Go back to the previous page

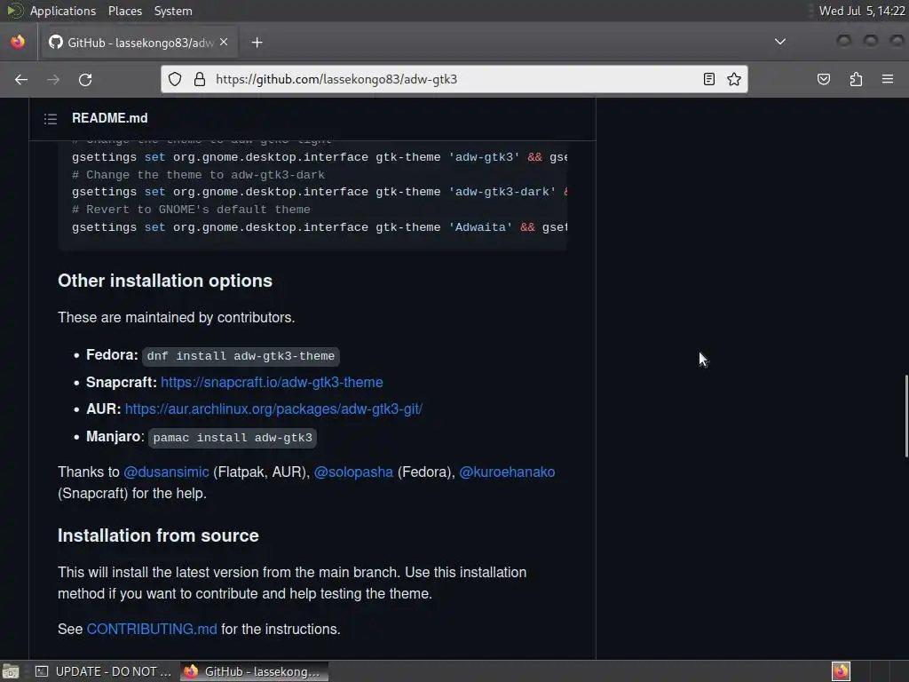tap(21, 79)
